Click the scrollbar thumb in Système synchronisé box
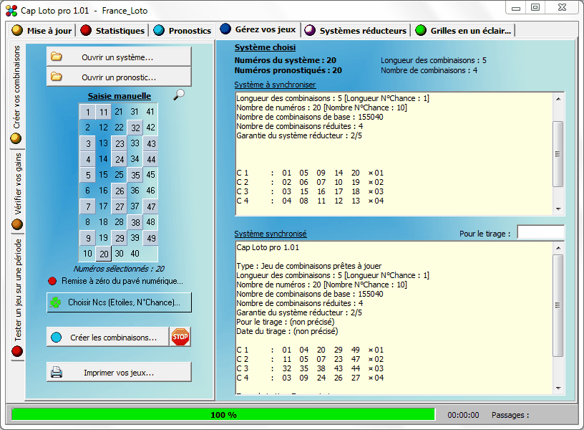 558,305
